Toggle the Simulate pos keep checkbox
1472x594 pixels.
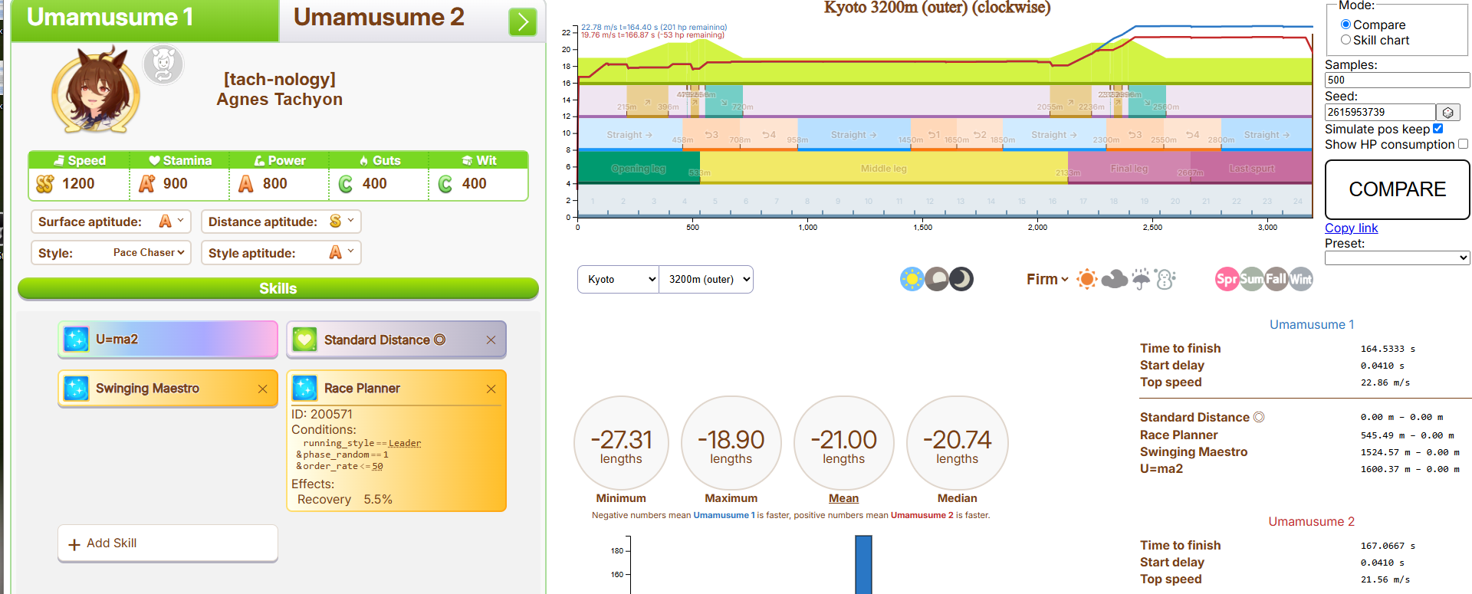tap(1437, 129)
